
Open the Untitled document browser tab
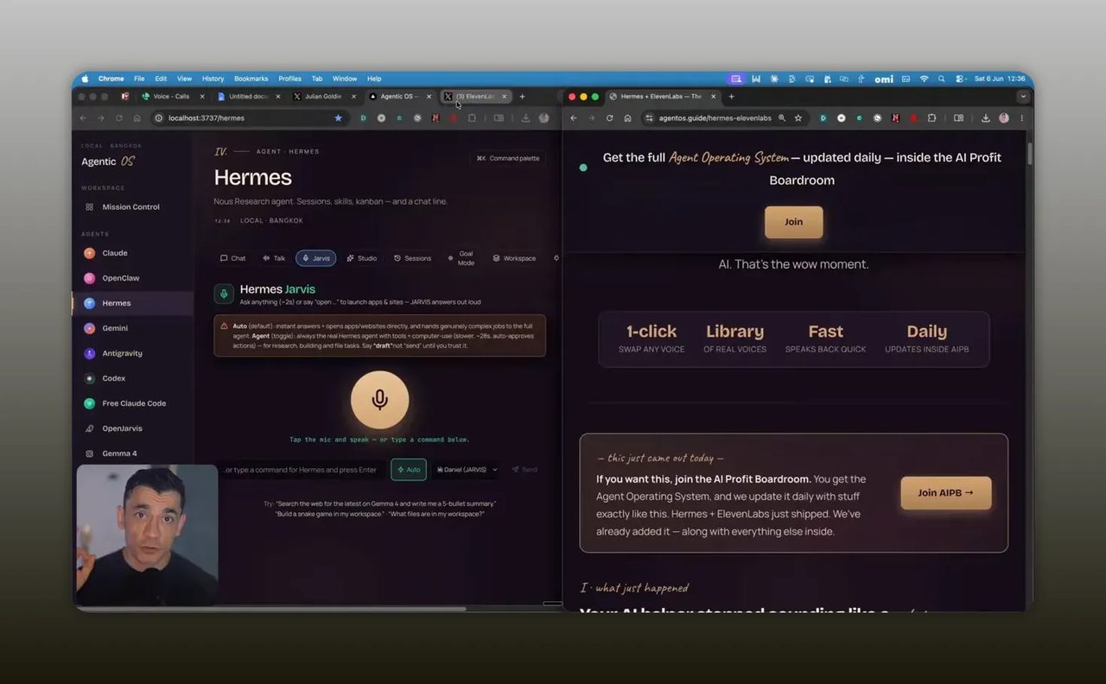249,96
